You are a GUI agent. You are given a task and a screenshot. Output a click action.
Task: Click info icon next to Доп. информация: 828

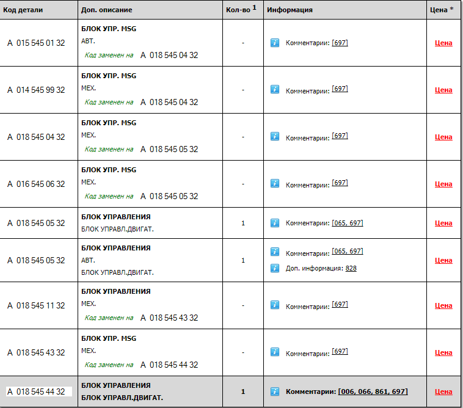[275, 268]
